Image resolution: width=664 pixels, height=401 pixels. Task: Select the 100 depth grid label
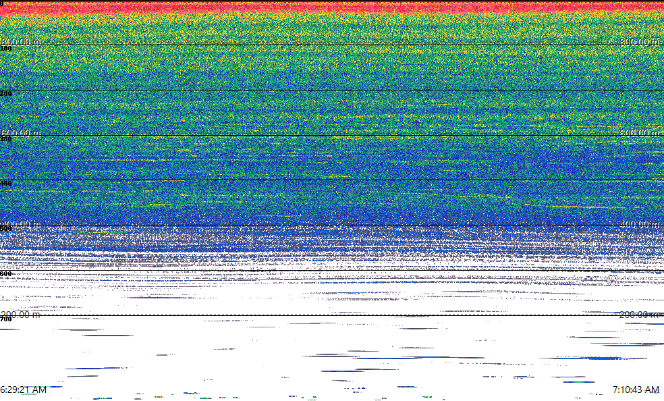click(6, 49)
